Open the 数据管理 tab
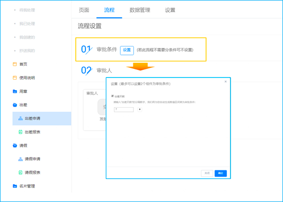Viewport: 283px width, 202px height. coord(140,10)
